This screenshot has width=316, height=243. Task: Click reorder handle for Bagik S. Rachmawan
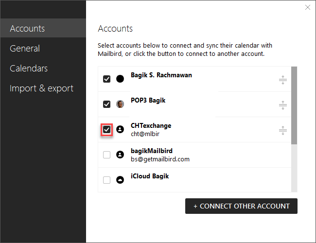[x=283, y=80]
